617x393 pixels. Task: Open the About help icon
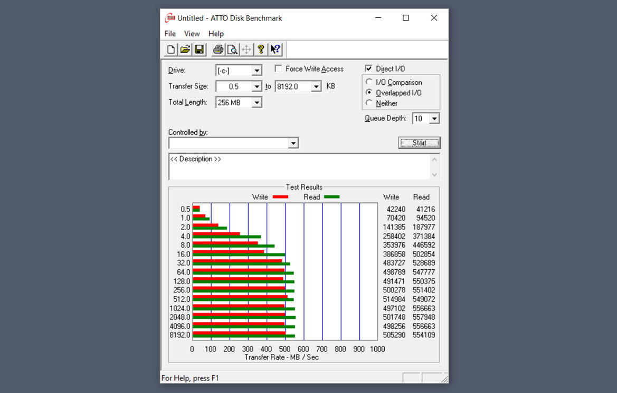pos(261,50)
